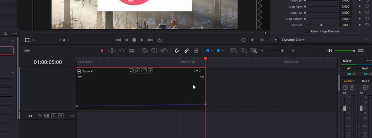Mute the A1 timeline track

[x=61, y=116]
